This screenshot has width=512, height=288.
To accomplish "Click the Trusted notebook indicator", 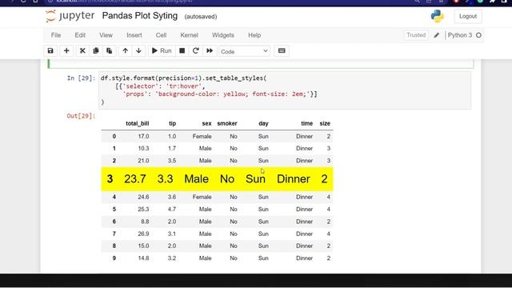I will 416,35.
